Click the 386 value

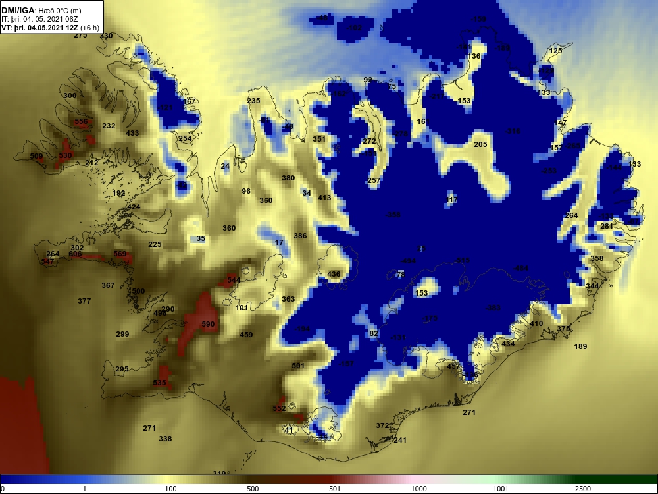point(300,236)
